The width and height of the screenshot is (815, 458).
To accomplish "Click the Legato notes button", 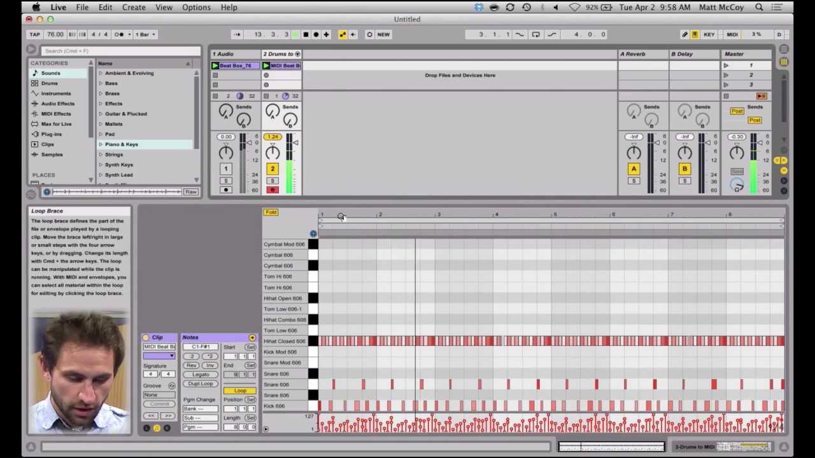I will [200, 375].
